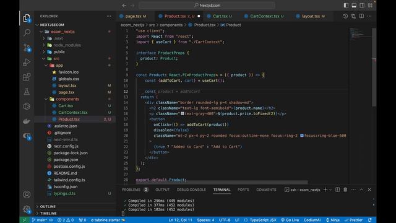Screen dimensions: 396x223
Task: Open the COMMENTS panel tab
Action: [266, 190]
